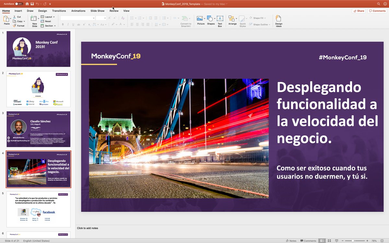Increase font size with the large A icon
389x243 pixels.
coord(110,18)
